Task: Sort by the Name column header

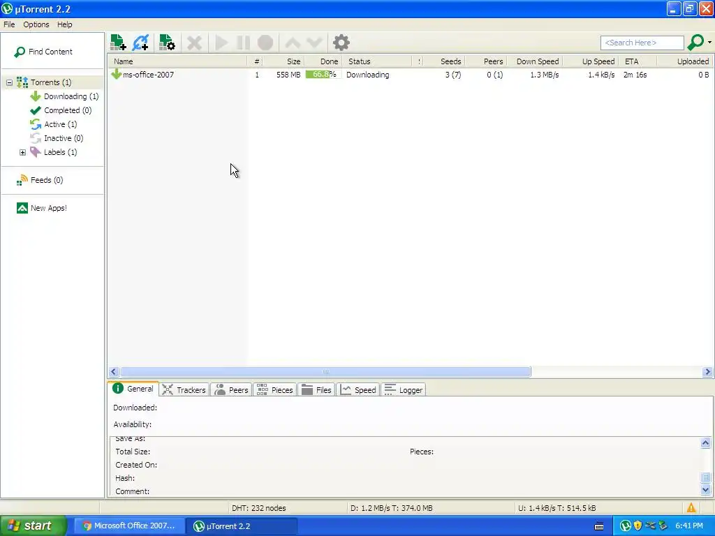Action: [x=178, y=61]
